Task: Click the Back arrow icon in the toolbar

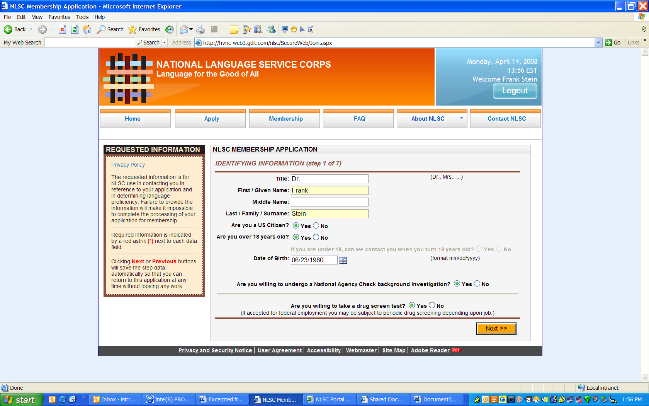Action: coord(8,29)
